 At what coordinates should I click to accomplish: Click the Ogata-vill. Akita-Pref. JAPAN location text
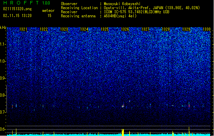click(152, 8)
